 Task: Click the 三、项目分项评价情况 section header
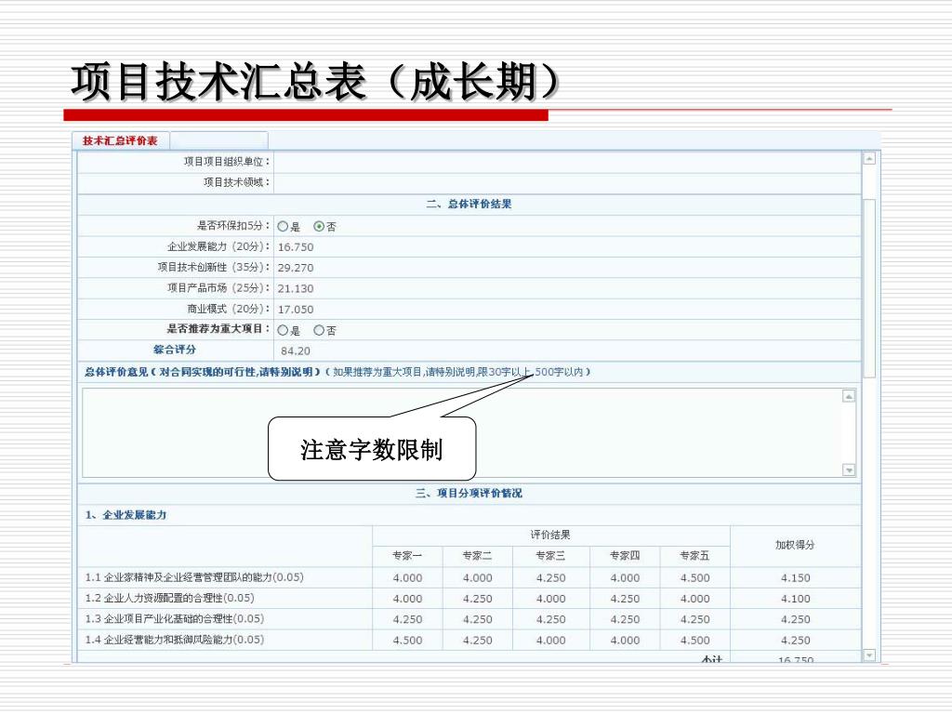click(x=469, y=493)
